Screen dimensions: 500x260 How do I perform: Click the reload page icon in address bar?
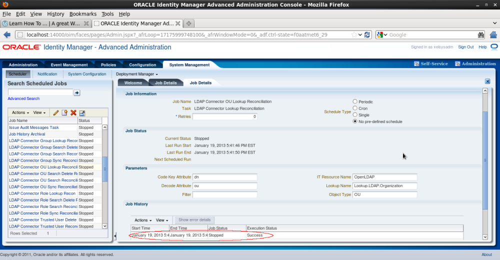(367, 35)
